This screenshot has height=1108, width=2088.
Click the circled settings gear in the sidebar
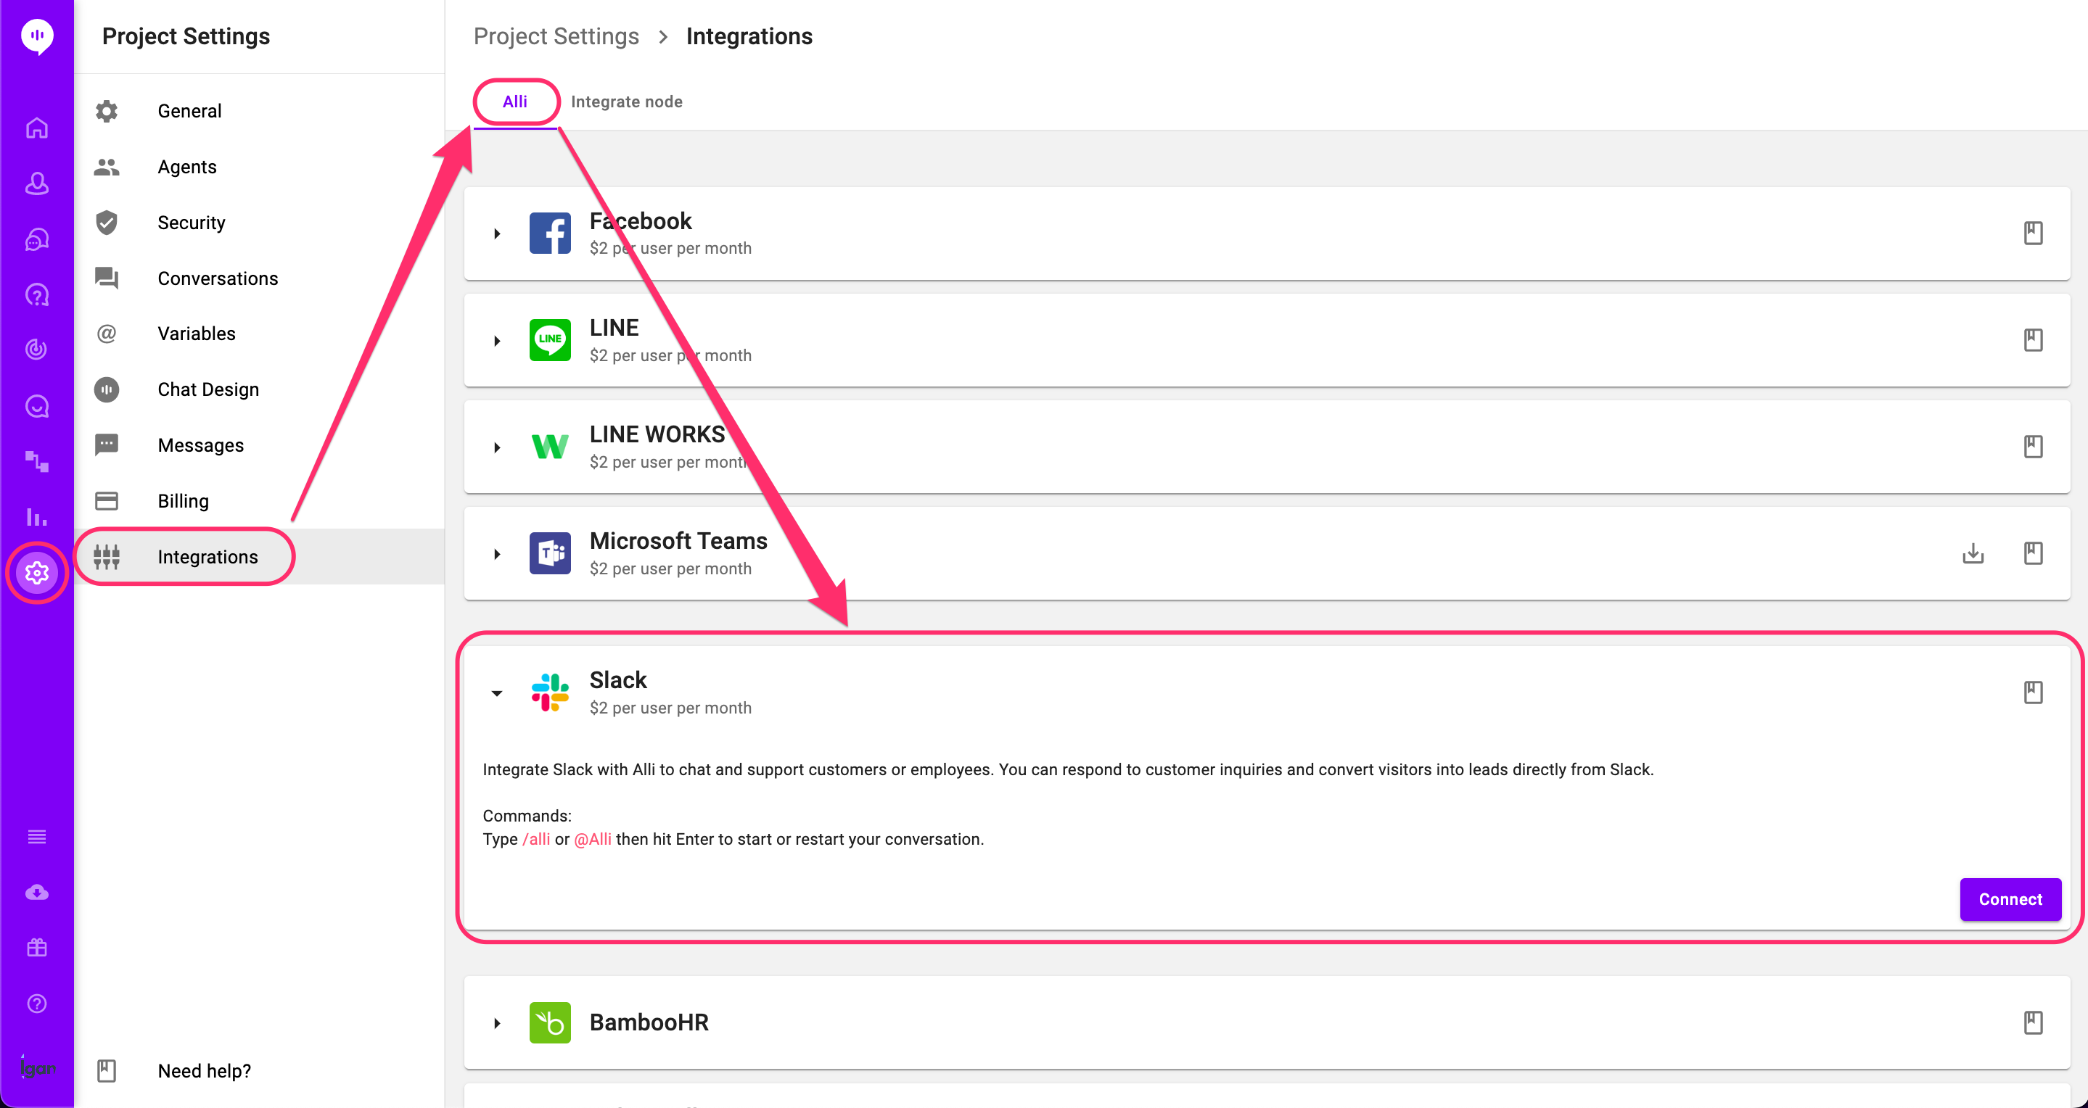tap(36, 573)
